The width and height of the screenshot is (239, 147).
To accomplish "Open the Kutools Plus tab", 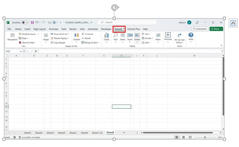I will 134,29.
